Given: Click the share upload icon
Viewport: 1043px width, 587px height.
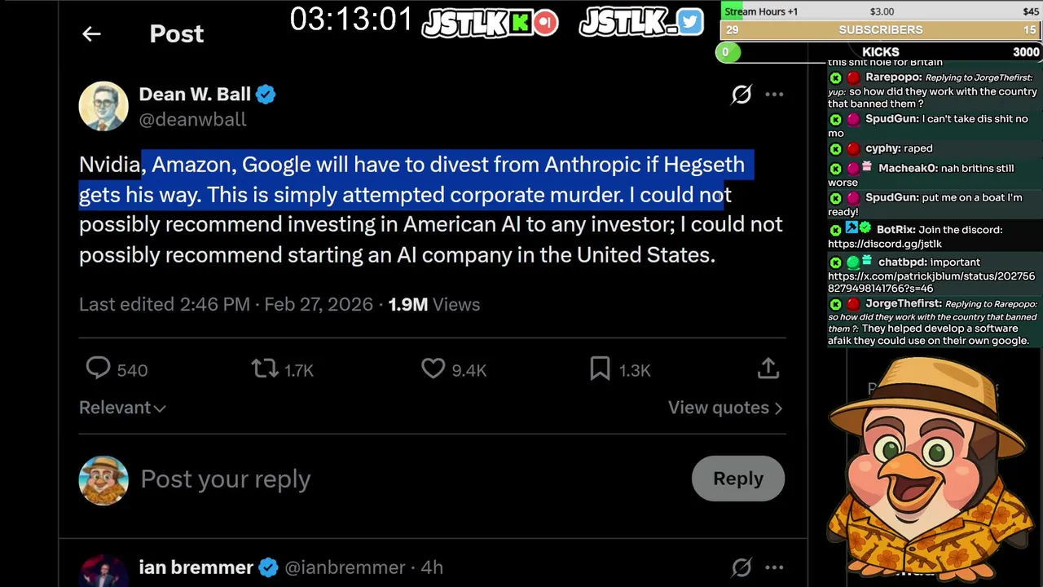Looking at the screenshot, I should coord(768,369).
